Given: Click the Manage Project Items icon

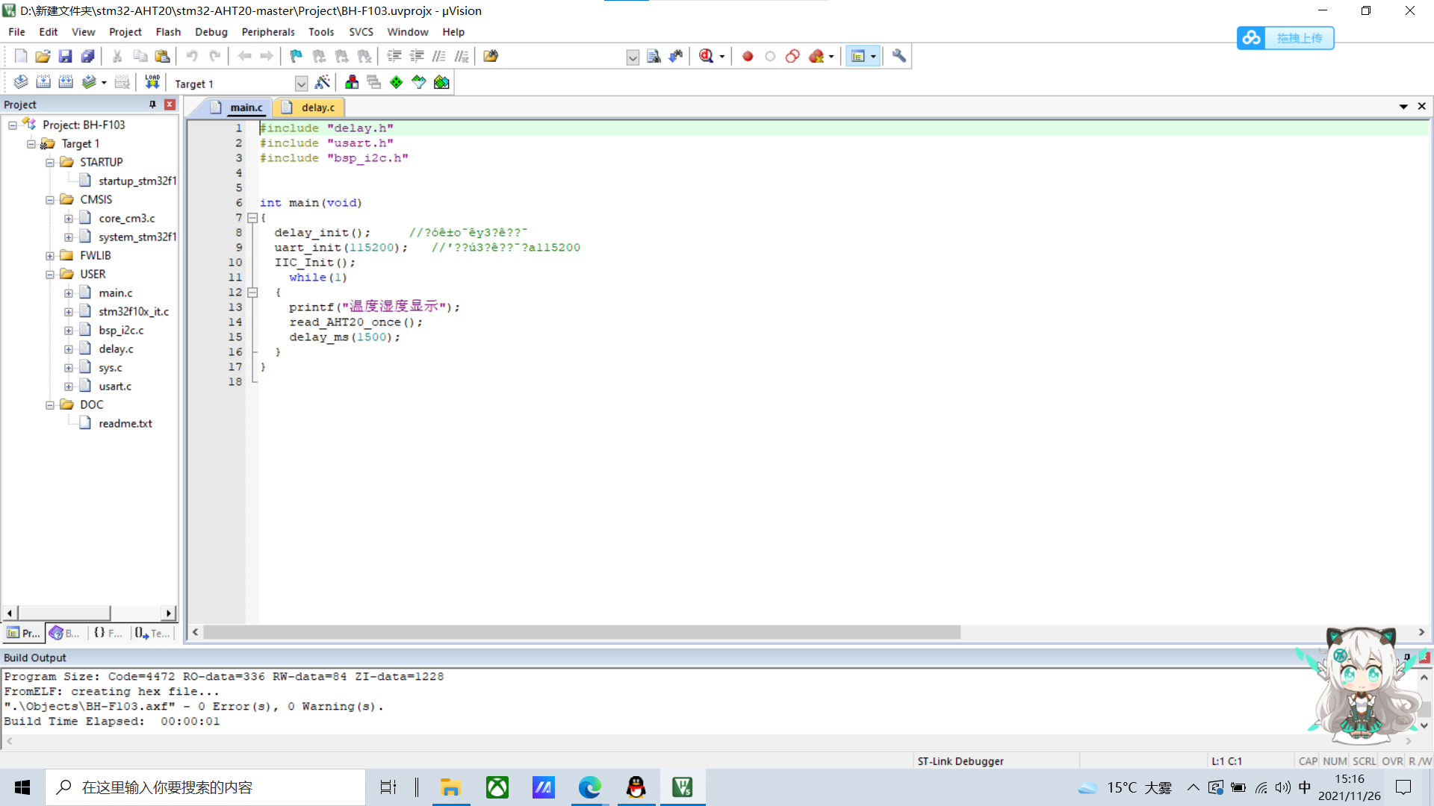Looking at the screenshot, I should coord(352,82).
